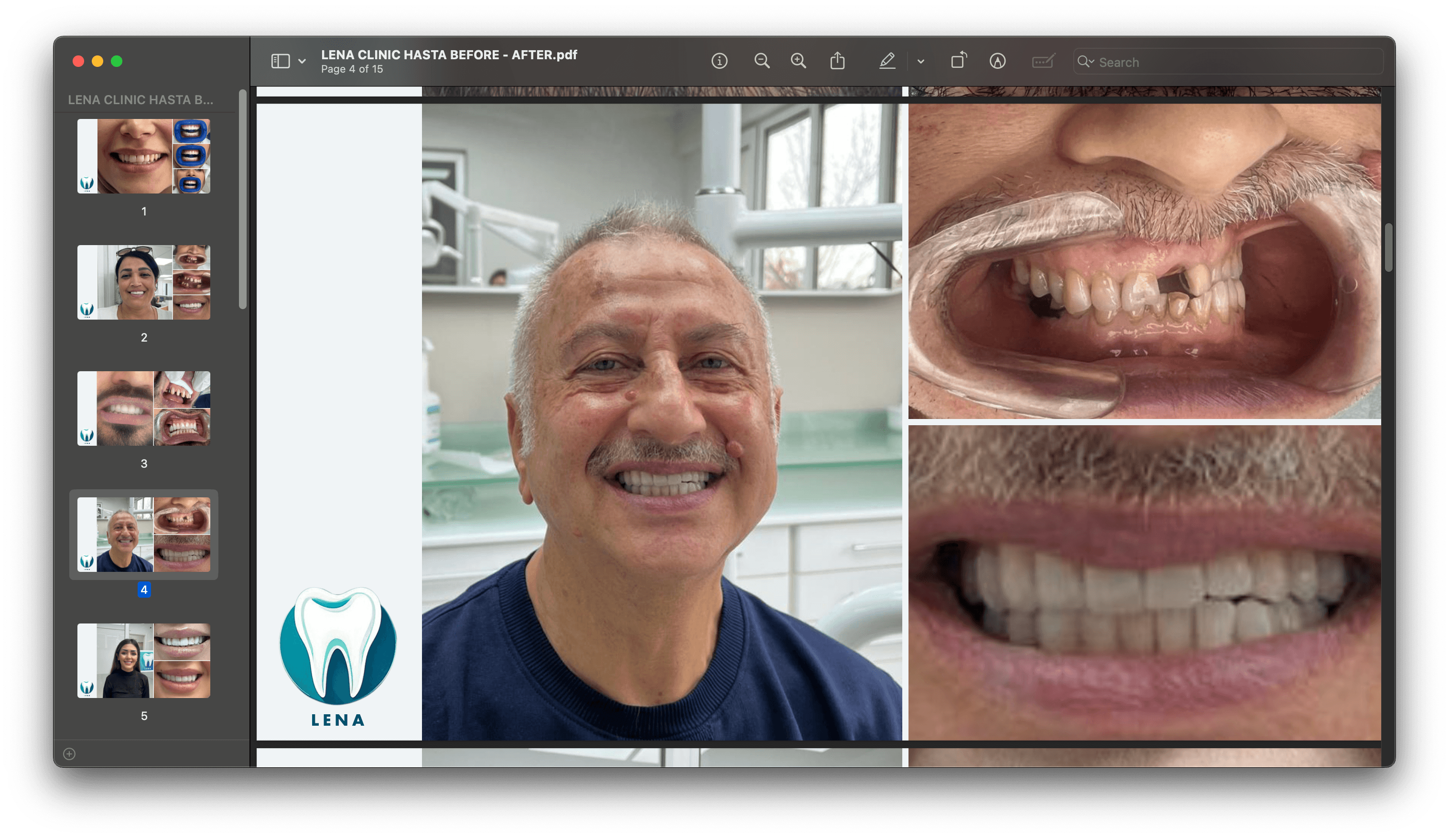Zoom in on the PDF

point(799,61)
